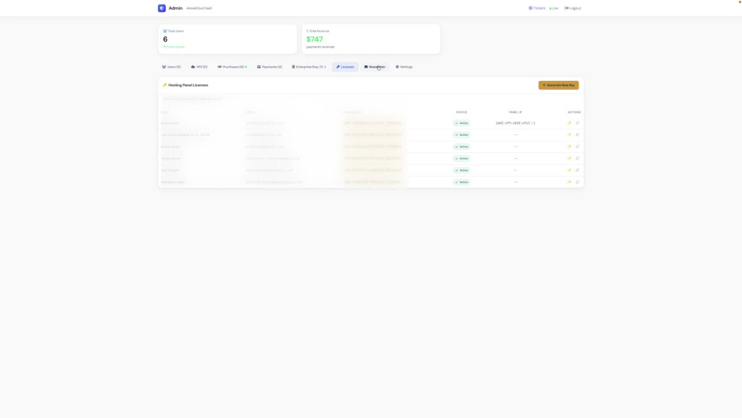Click Generate New Key button
The image size is (742, 418).
[559, 85]
